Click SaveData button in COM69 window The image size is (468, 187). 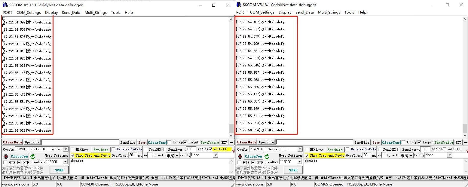335,149
